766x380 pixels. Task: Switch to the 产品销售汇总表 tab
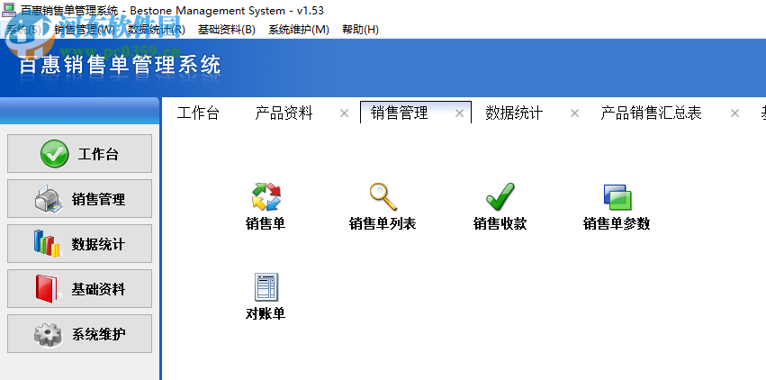[651, 113]
